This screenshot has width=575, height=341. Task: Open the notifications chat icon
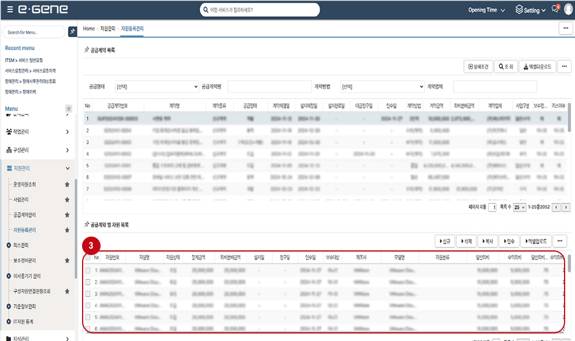point(555,10)
